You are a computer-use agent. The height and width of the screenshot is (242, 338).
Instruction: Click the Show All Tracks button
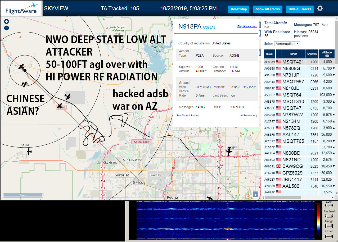pyautogui.click(x=268, y=9)
